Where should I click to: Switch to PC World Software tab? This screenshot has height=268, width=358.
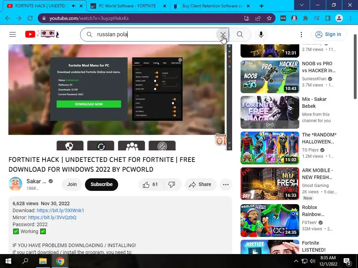coord(127,6)
